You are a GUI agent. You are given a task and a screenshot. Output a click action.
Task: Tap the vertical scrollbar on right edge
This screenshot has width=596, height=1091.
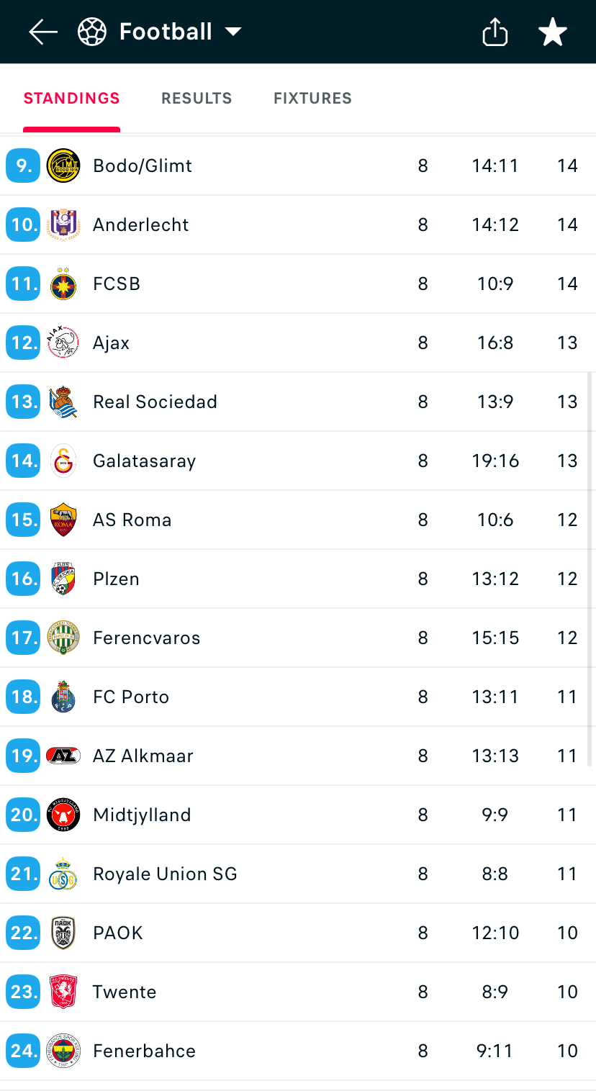point(590,569)
